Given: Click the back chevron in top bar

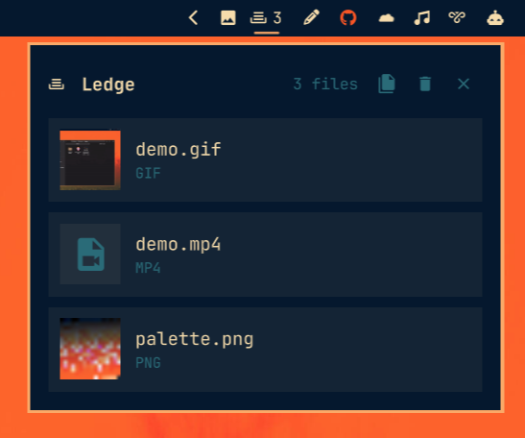Looking at the screenshot, I should (193, 17).
